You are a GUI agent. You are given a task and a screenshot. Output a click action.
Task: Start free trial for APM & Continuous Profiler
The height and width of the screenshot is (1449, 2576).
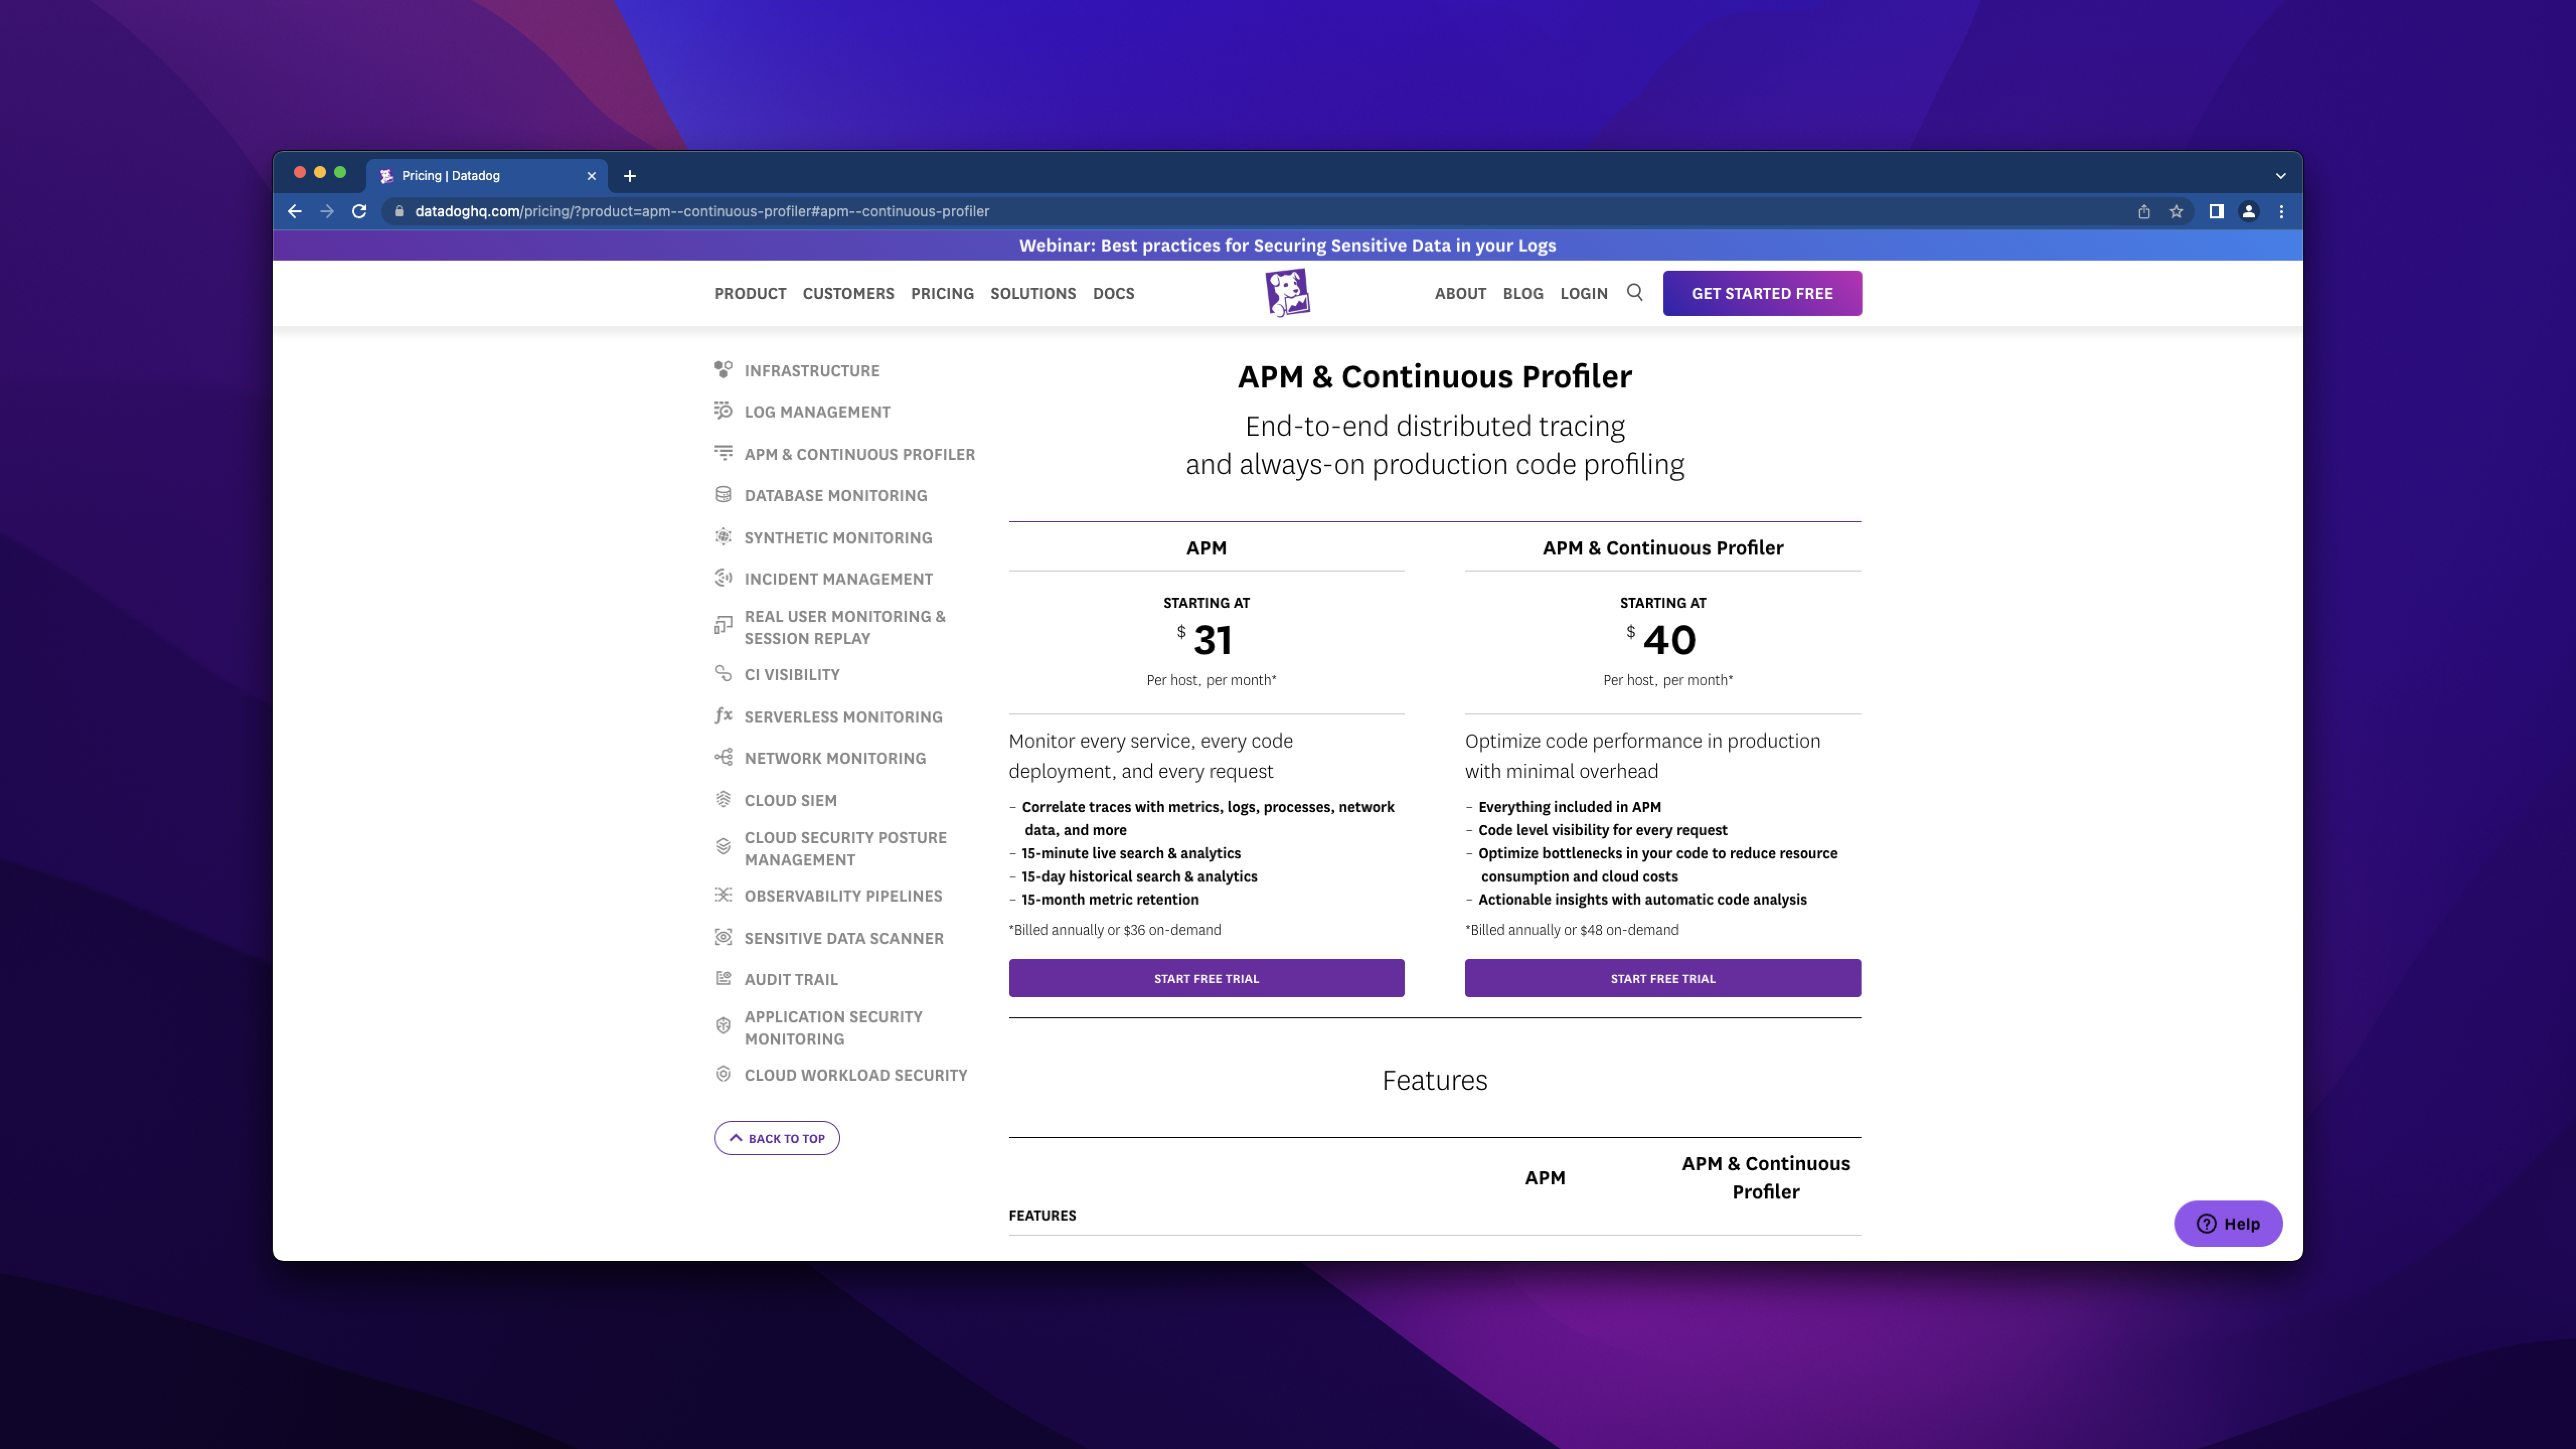click(x=1662, y=978)
